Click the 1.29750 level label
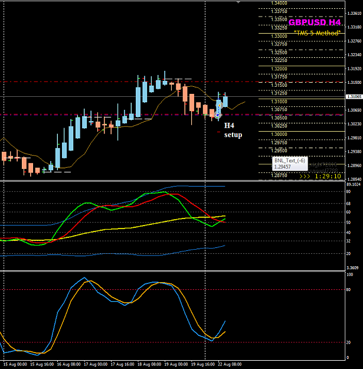Screen dimensions: 363x369 (x=279, y=143)
